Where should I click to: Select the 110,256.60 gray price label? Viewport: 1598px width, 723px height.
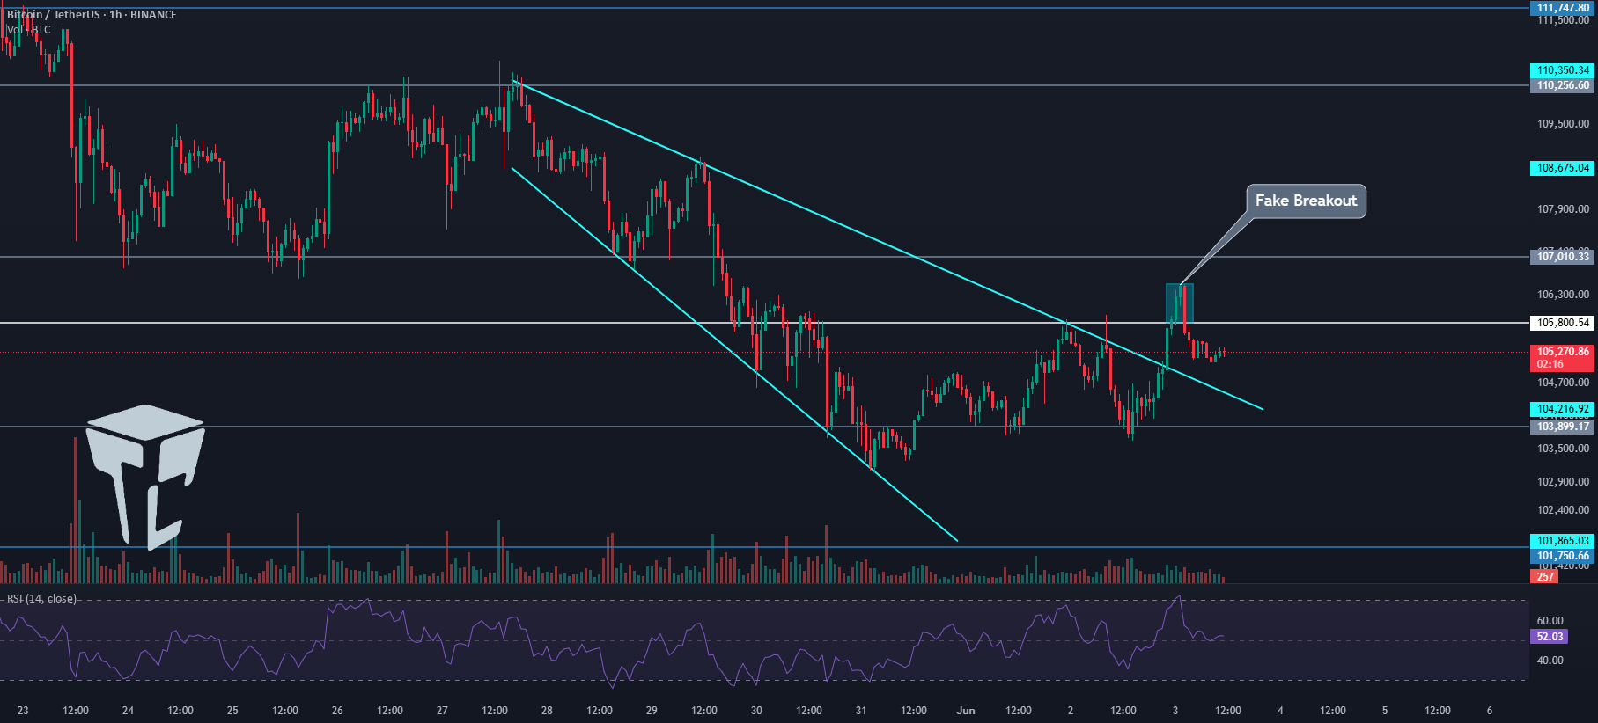click(1563, 85)
